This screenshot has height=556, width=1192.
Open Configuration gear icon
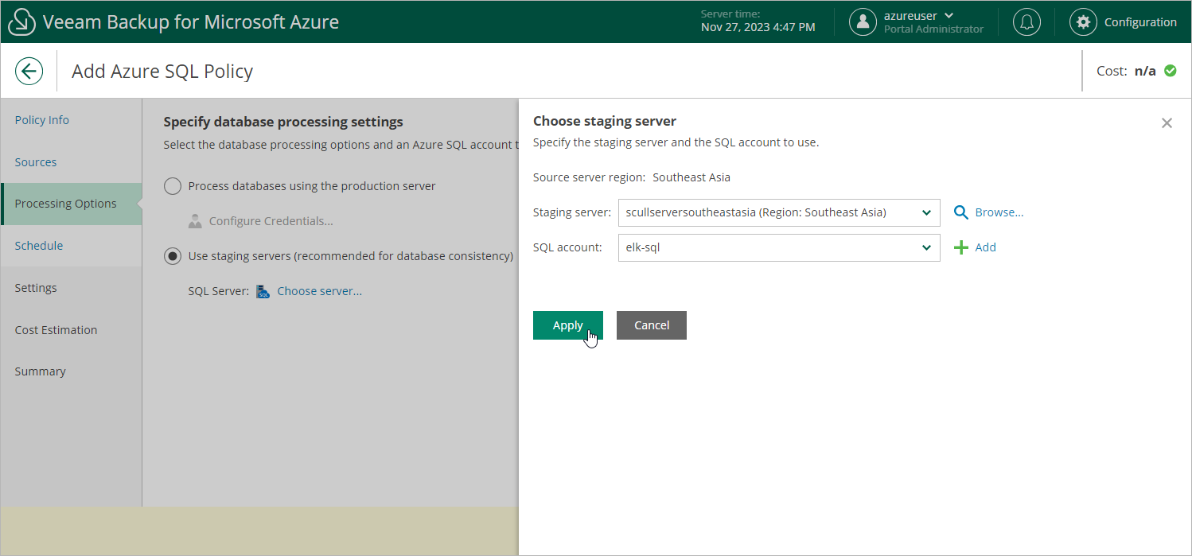click(x=1083, y=22)
